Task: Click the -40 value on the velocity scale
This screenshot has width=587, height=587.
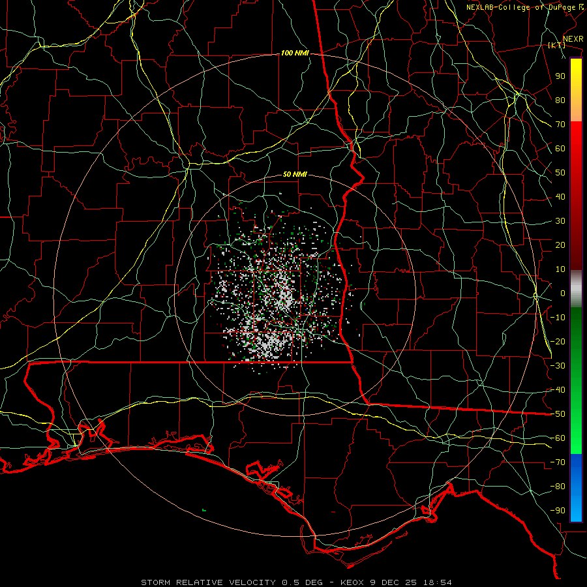Action: click(558, 390)
